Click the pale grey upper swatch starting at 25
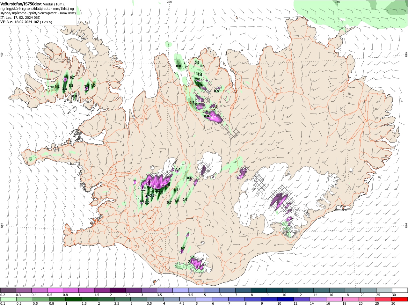Image resolution: width=408 pixels, height=306 pixels. coord(384,290)
